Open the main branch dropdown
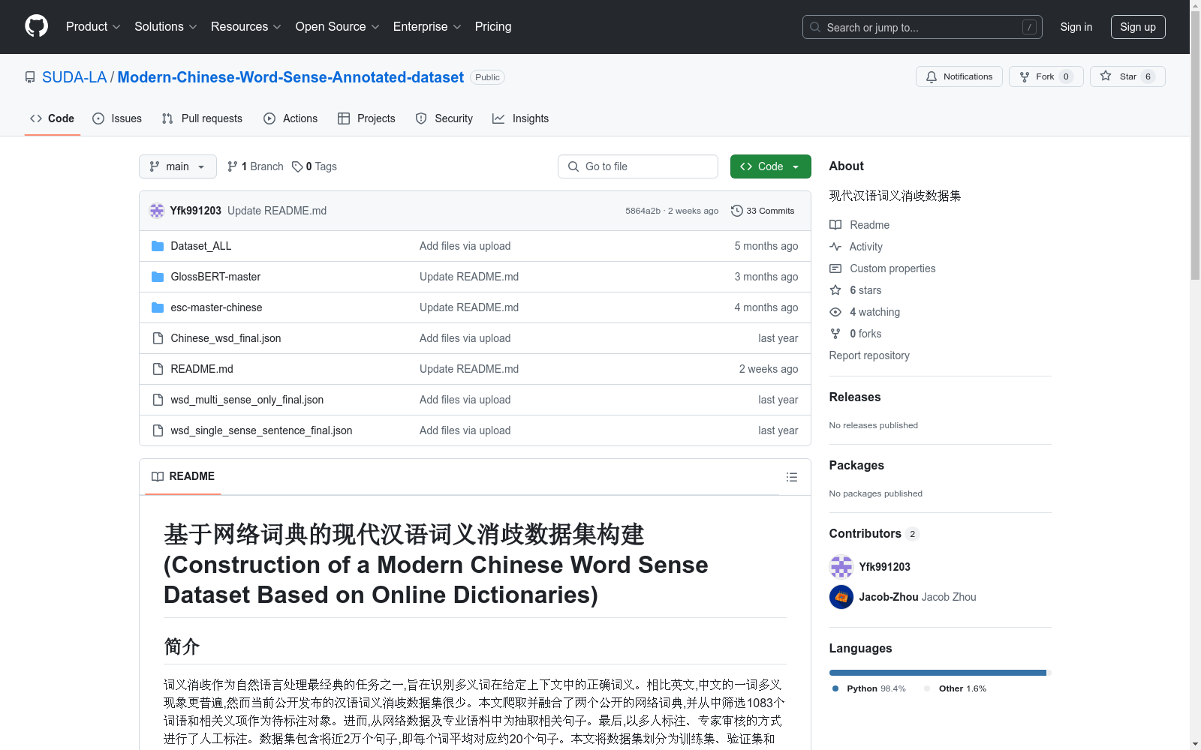Image resolution: width=1201 pixels, height=750 pixels. [x=178, y=166]
